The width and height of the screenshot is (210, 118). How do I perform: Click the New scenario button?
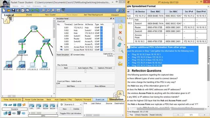click(65, 109)
